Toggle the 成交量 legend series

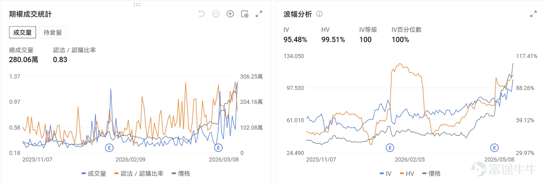94,173
